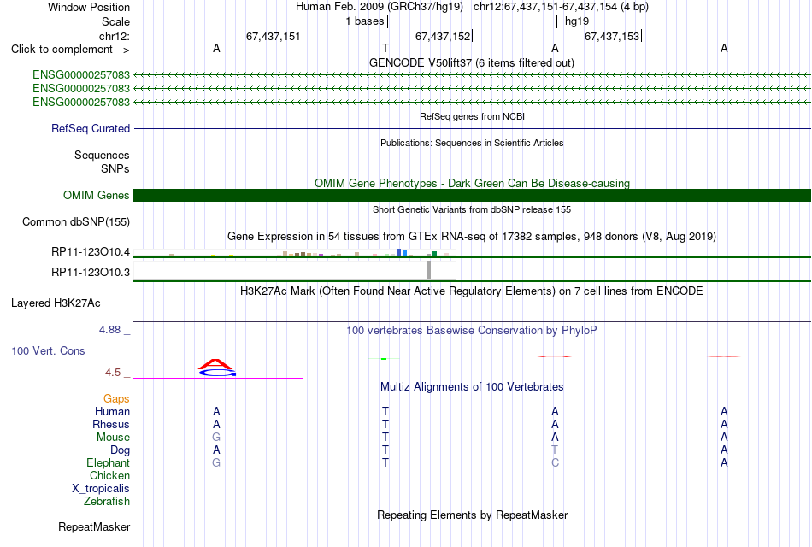
Task: Click the GTEx Gene Expression track title
Action: point(472,236)
